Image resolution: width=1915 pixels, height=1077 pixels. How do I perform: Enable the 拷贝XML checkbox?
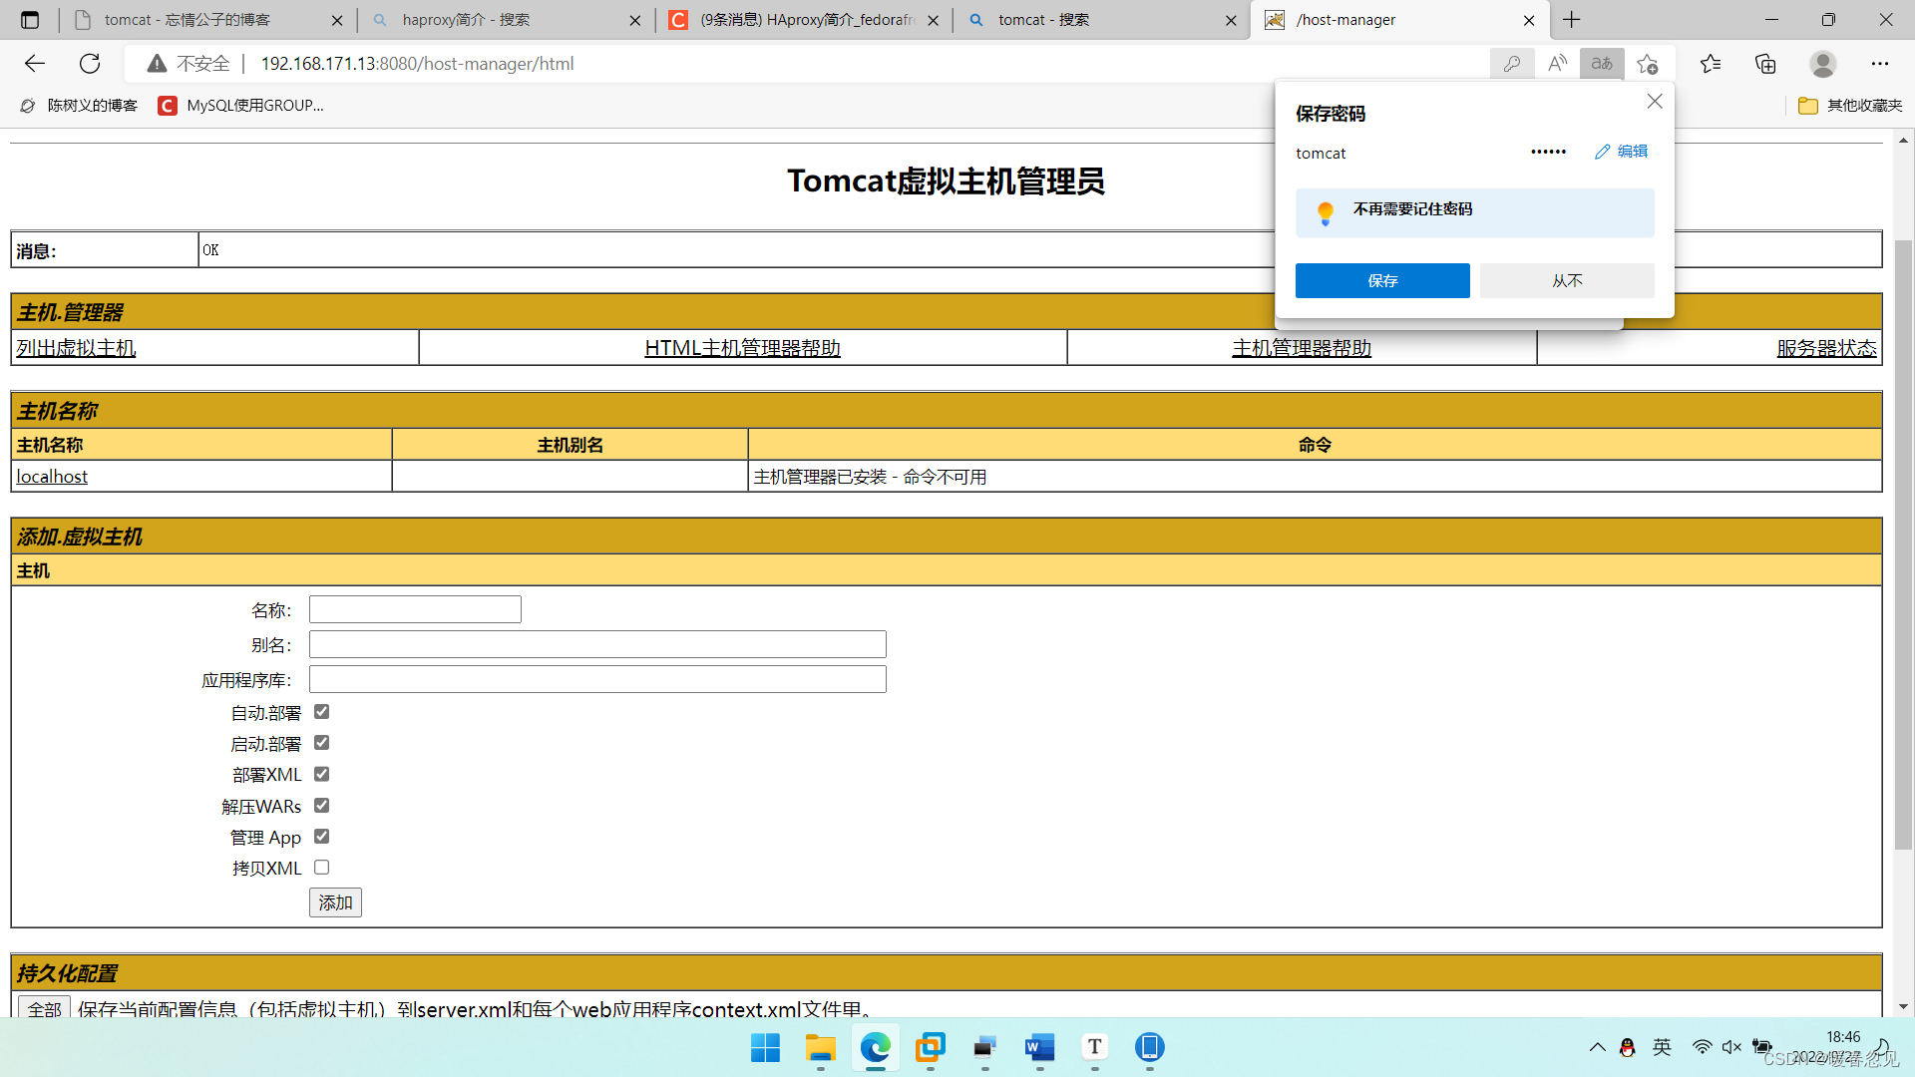321,868
